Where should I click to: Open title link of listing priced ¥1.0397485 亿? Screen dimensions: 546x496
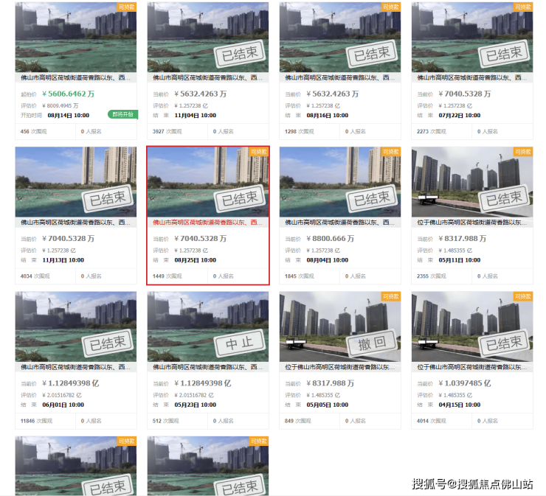(471, 367)
